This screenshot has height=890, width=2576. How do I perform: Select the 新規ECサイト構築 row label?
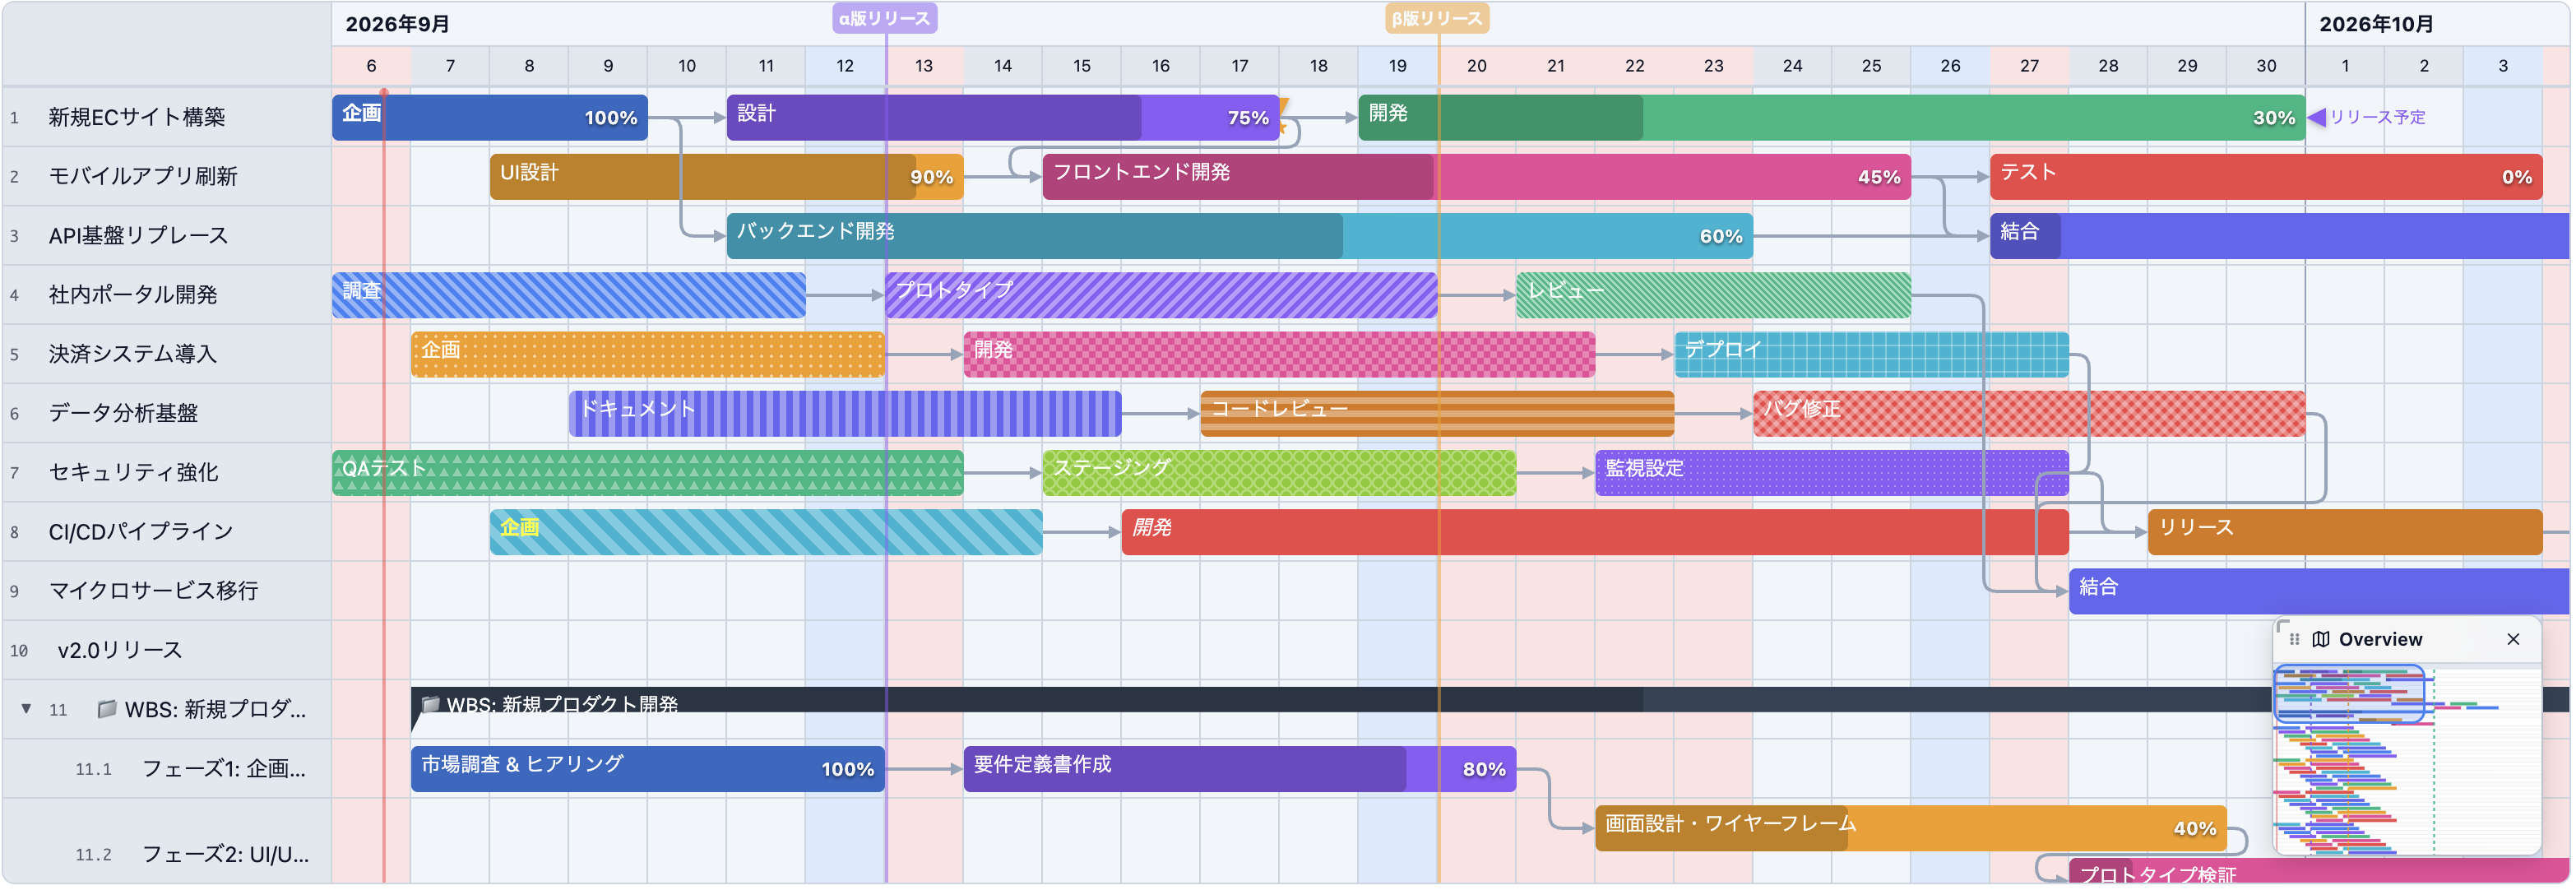point(137,117)
